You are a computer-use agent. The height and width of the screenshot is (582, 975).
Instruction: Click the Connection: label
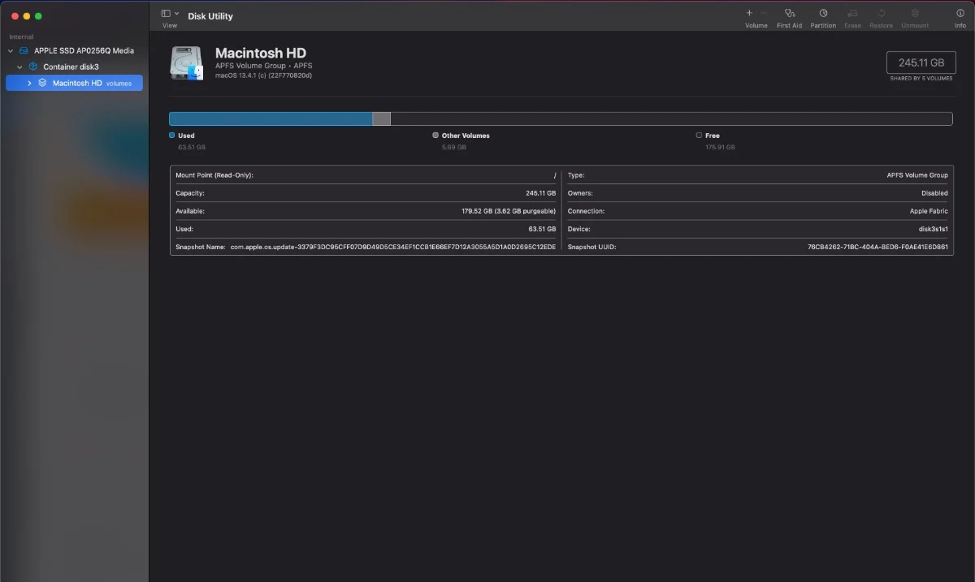[x=586, y=211]
